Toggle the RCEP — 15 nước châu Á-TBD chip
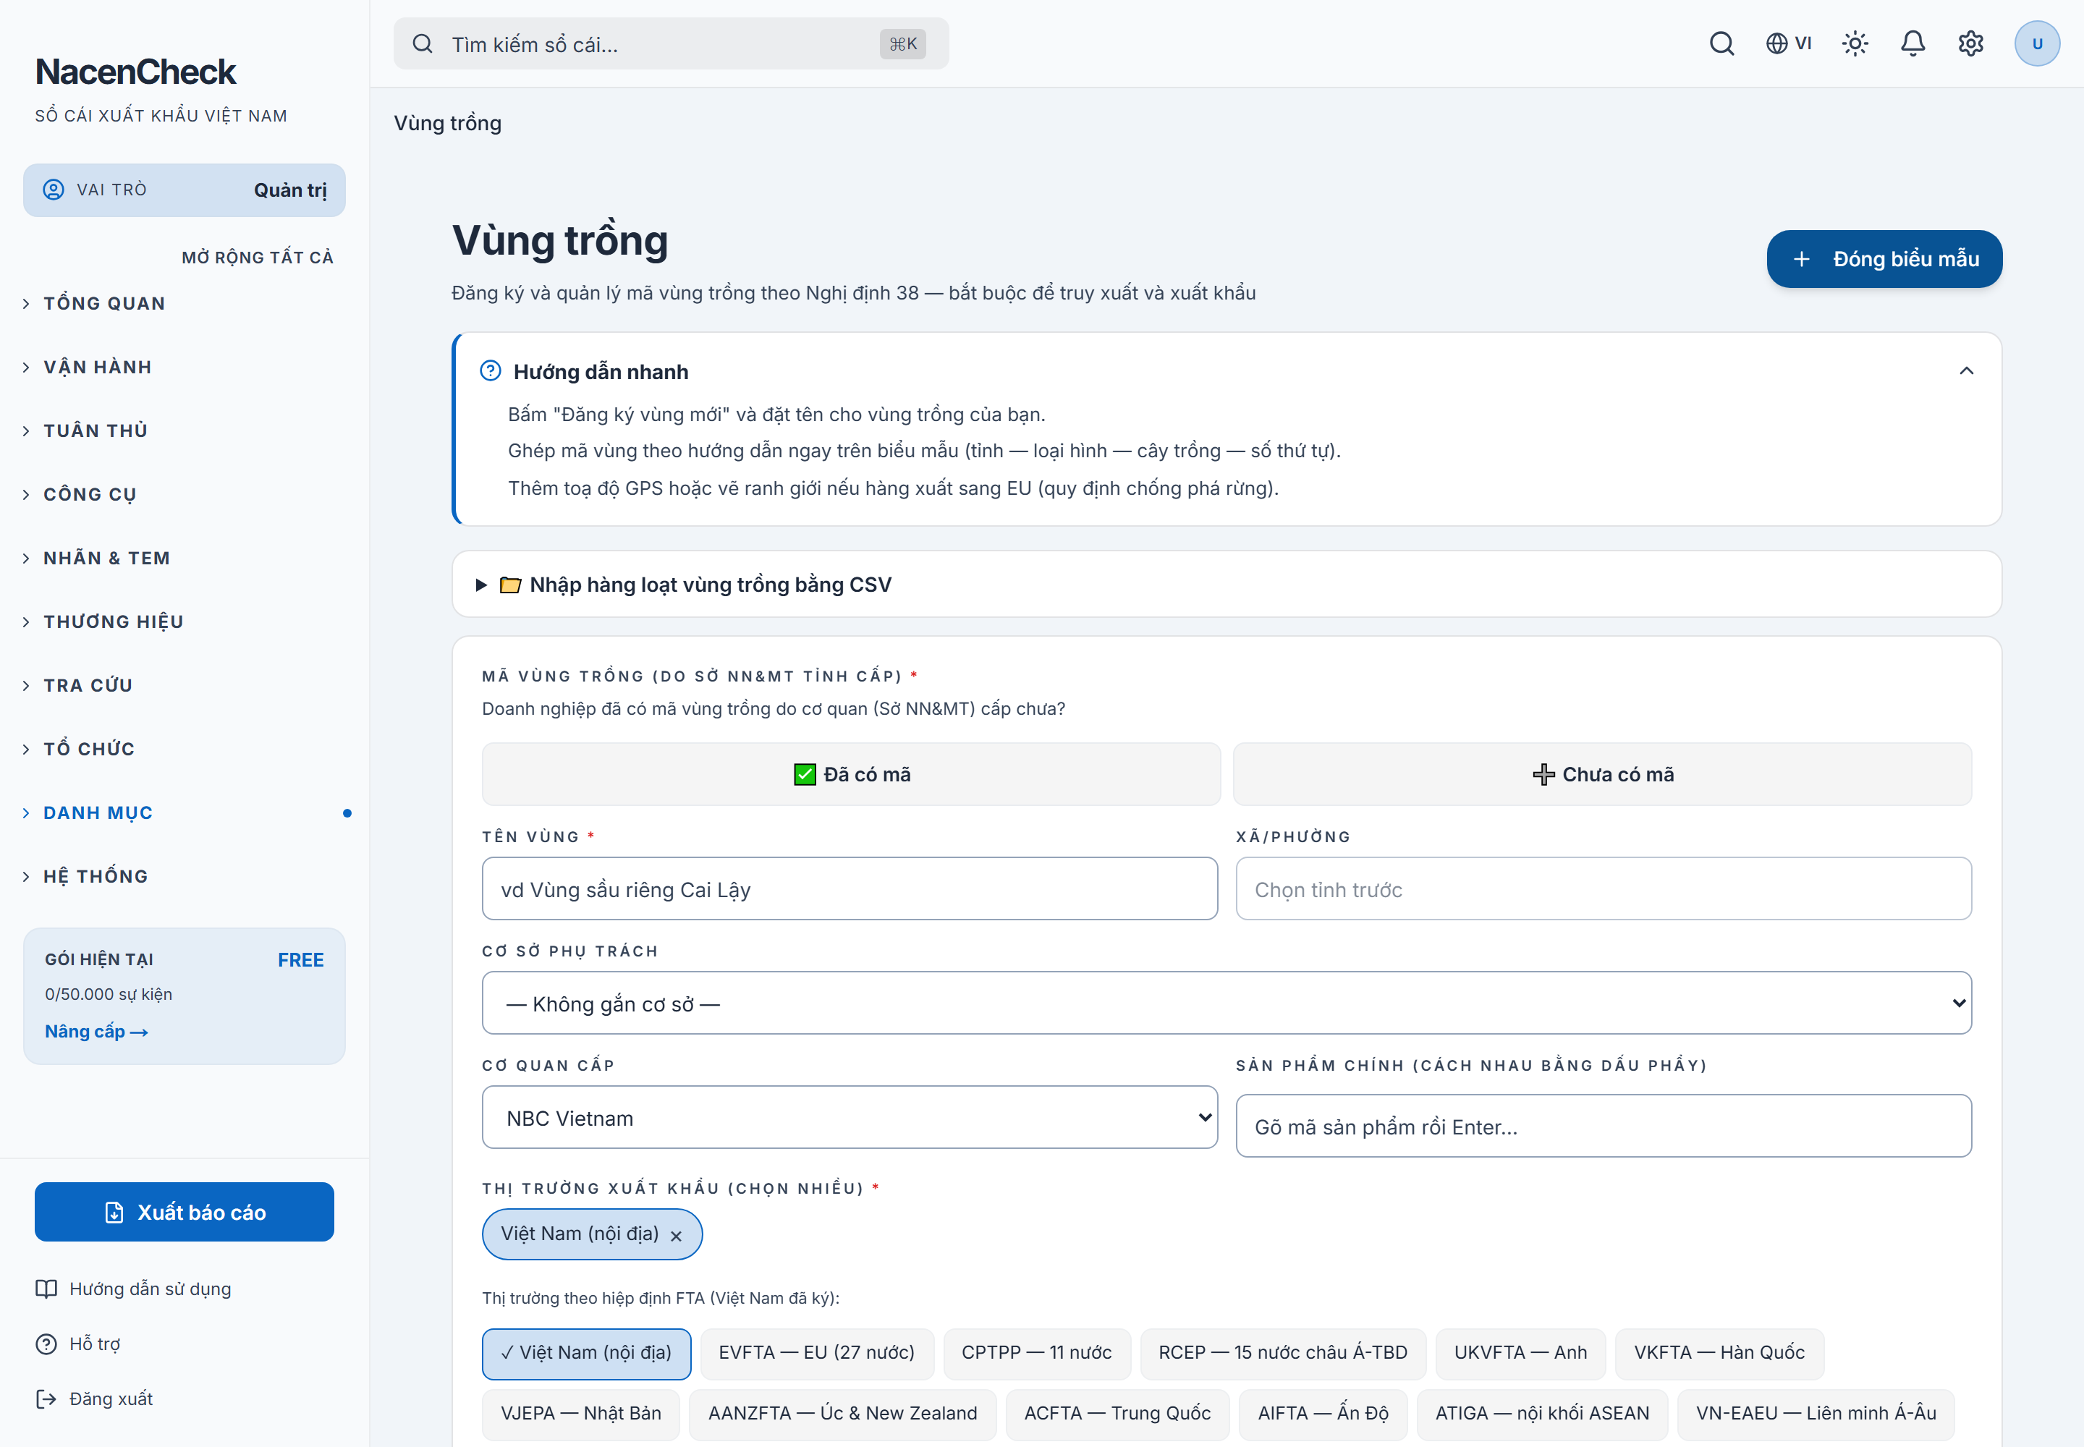 [x=1282, y=1353]
